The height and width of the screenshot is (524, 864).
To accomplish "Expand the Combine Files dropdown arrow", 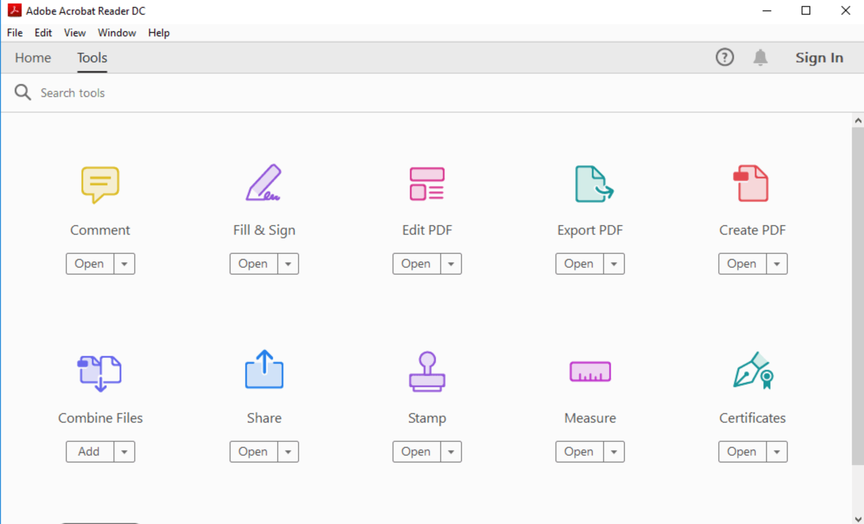I will tap(124, 452).
